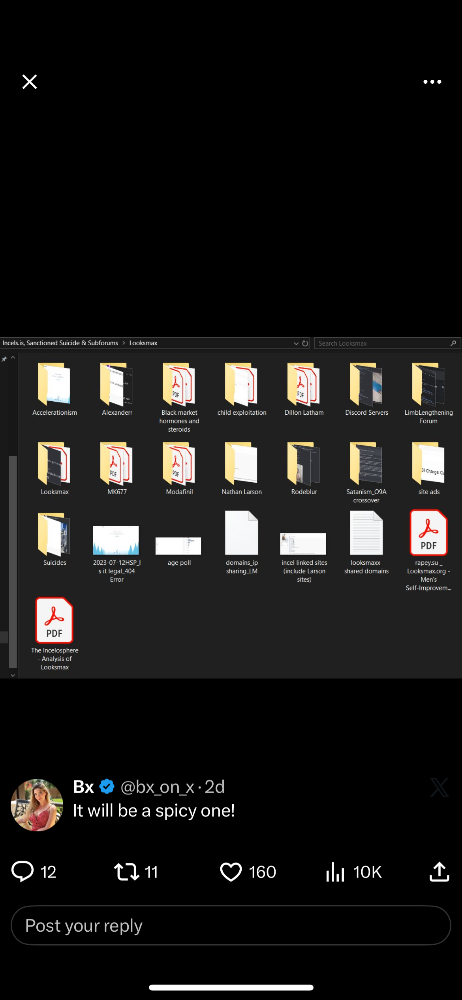
Task: Open the Bx display name profile
Action: (x=83, y=787)
